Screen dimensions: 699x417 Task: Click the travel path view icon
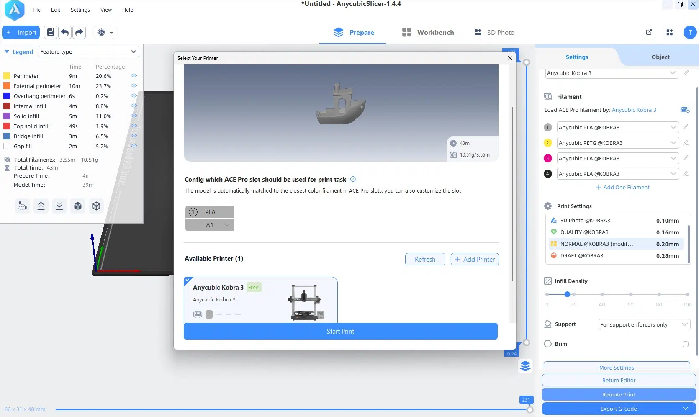click(23, 206)
